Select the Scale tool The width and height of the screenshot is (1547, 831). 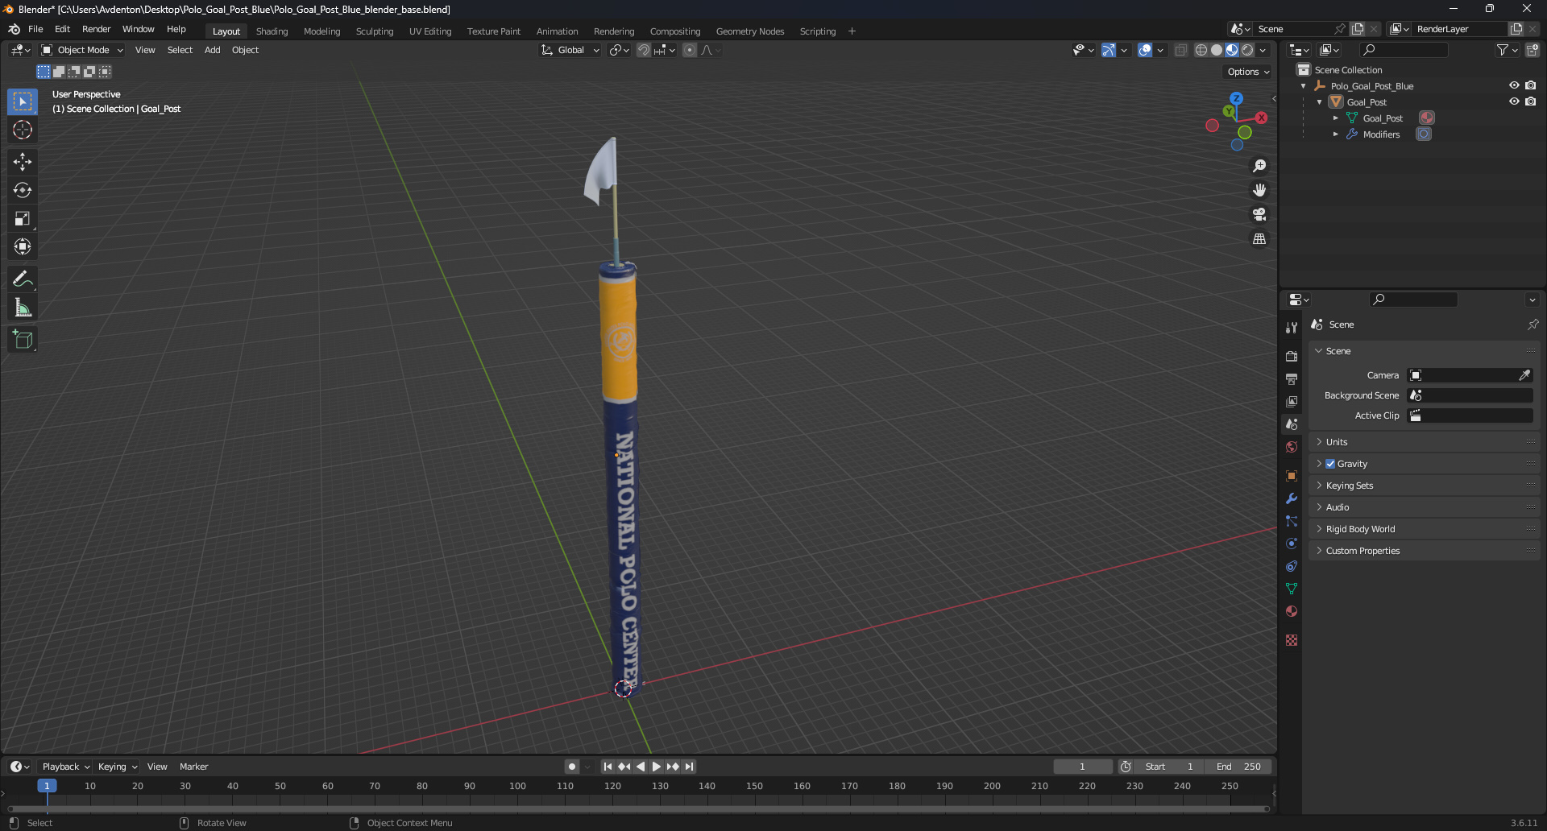[x=23, y=218]
